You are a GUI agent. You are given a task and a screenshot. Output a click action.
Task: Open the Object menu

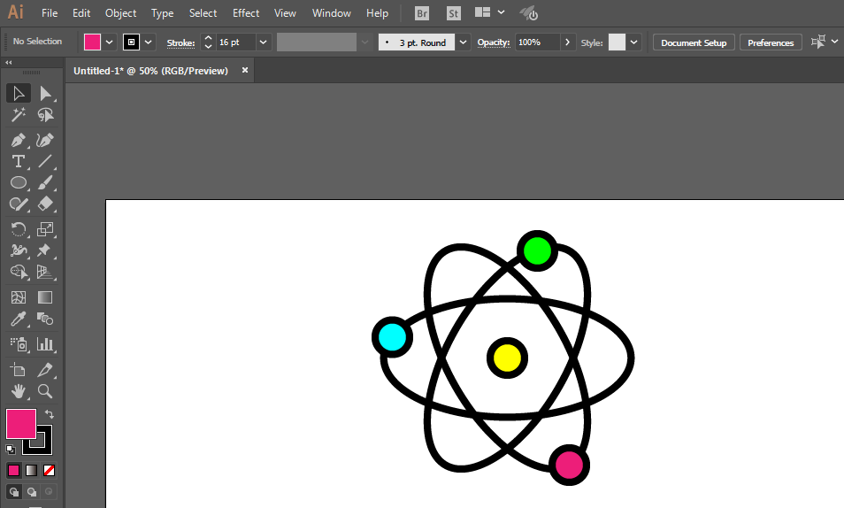(120, 13)
